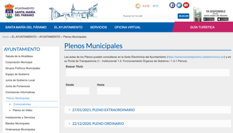233x133 pixels.
Task: Open Plenos en Video sub-item
Action: pos(23,110)
